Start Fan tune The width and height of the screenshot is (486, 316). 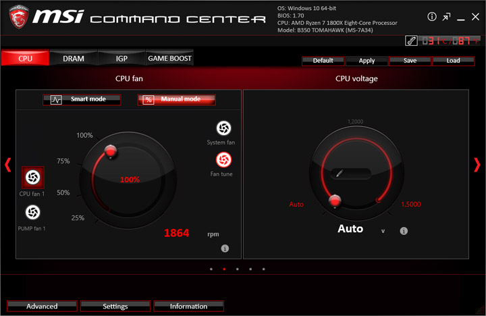[x=223, y=160]
